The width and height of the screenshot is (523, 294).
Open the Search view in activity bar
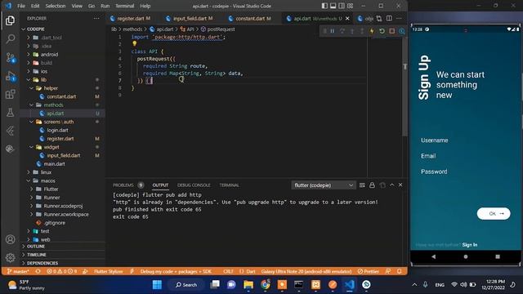click(10, 39)
